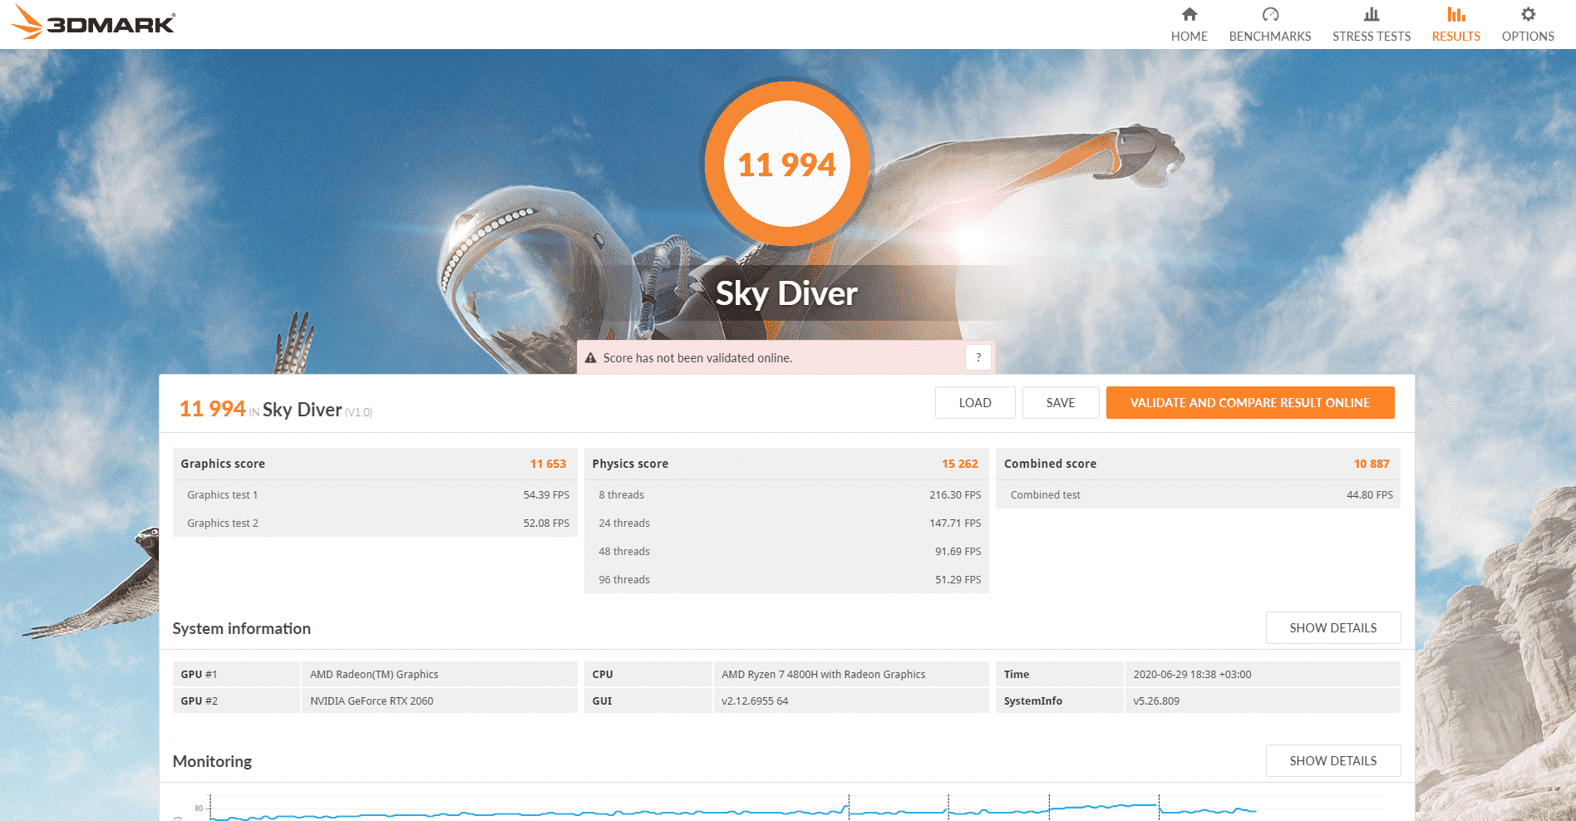Screen dimensions: 1576x821
Task: Go to the BENCHMARKS menu label
Action: [1269, 37]
